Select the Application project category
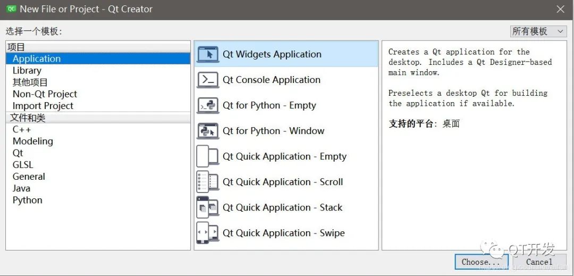Screen dimensions: 574x276 coord(98,58)
